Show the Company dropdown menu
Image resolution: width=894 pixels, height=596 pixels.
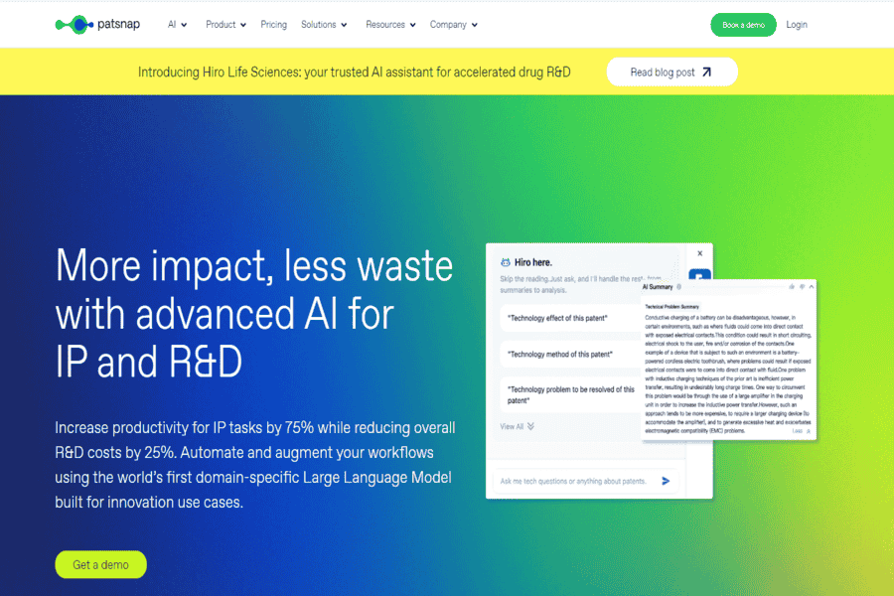pos(454,25)
